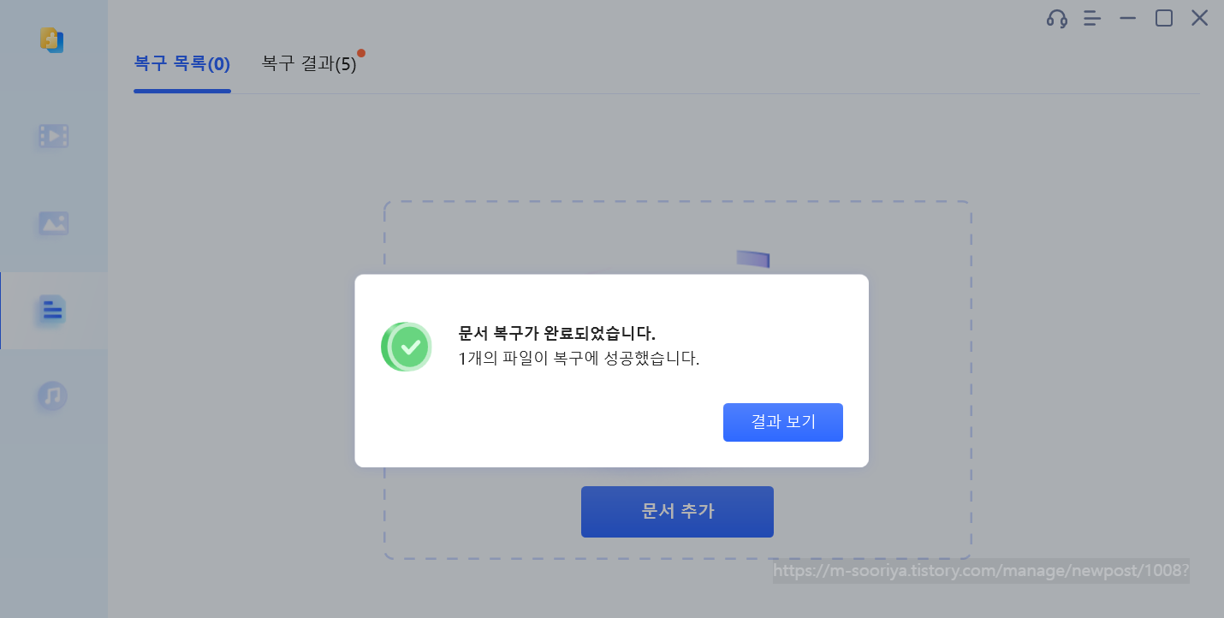The image size is (1224, 618).
Task: Open the photo repair section in sidebar
Action: pyautogui.click(x=53, y=223)
